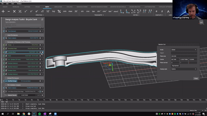
Task: Toggle visibility of the Crank Shell Nonvariable block
Action: tap(42, 56)
